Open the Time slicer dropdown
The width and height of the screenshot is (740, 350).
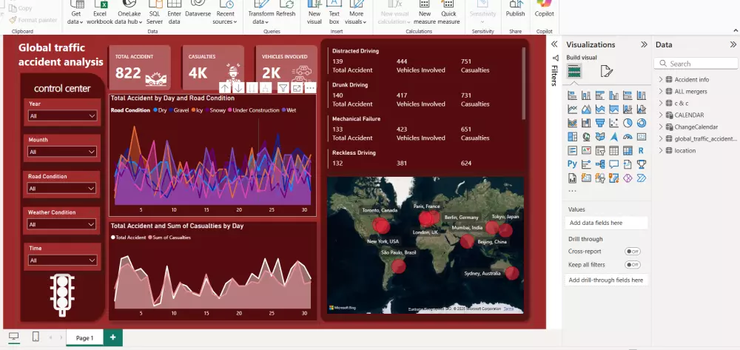(62, 260)
